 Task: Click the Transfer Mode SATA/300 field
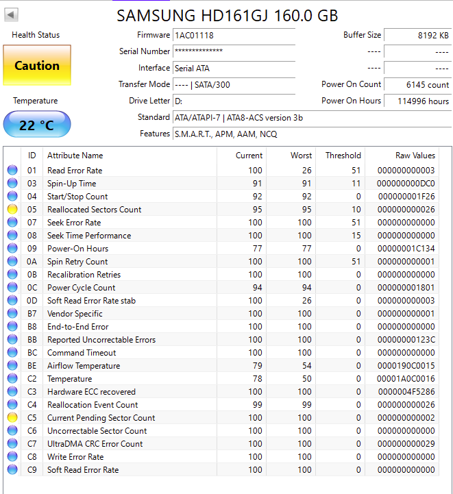click(x=234, y=84)
